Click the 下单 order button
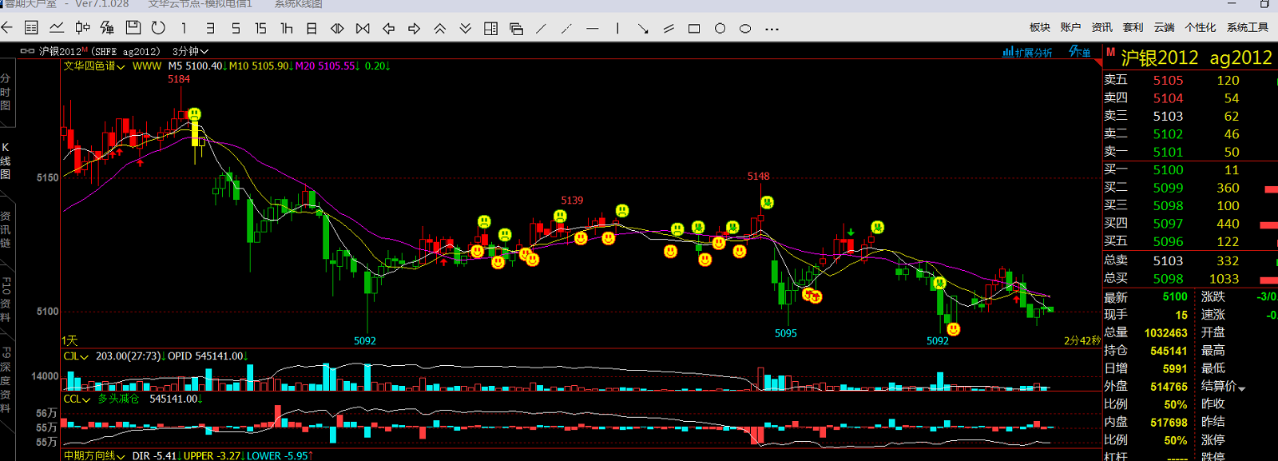Viewport: 1278px width, 461px height. (x=1080, y=52)
